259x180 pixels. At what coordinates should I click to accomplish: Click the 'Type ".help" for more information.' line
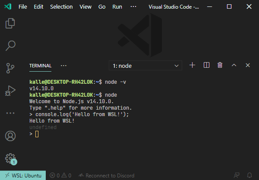(81, 108)
